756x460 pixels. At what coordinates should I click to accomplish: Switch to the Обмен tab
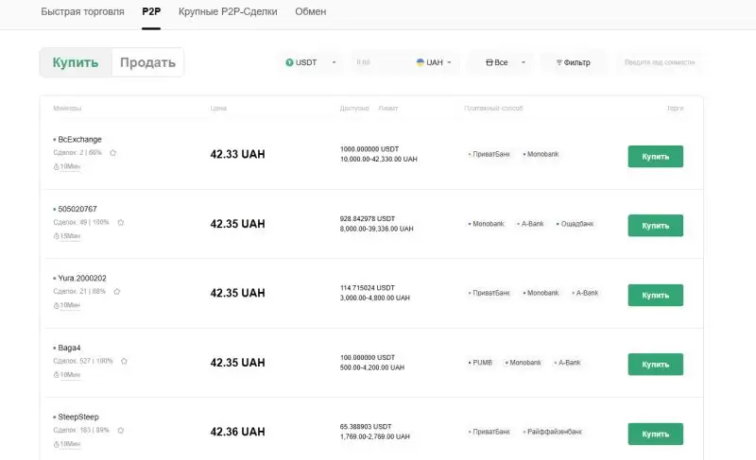pos(311,12)
